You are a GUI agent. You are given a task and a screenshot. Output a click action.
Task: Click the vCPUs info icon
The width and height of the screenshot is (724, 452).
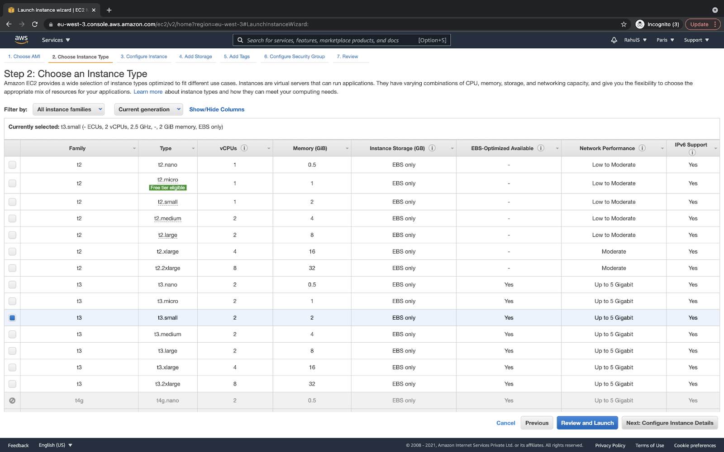coord(244,148)
